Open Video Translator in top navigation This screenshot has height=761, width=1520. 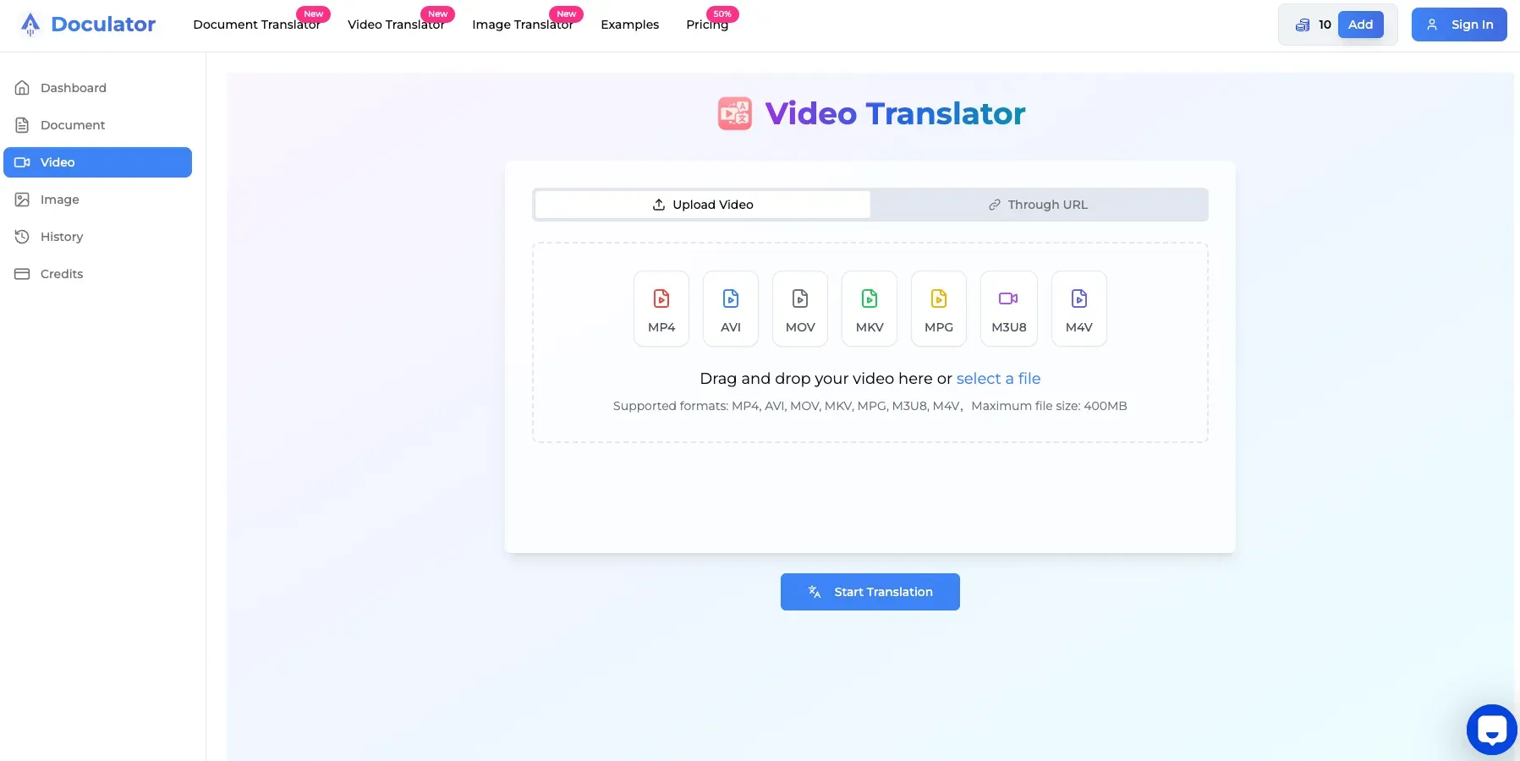(x=396, y=25)
